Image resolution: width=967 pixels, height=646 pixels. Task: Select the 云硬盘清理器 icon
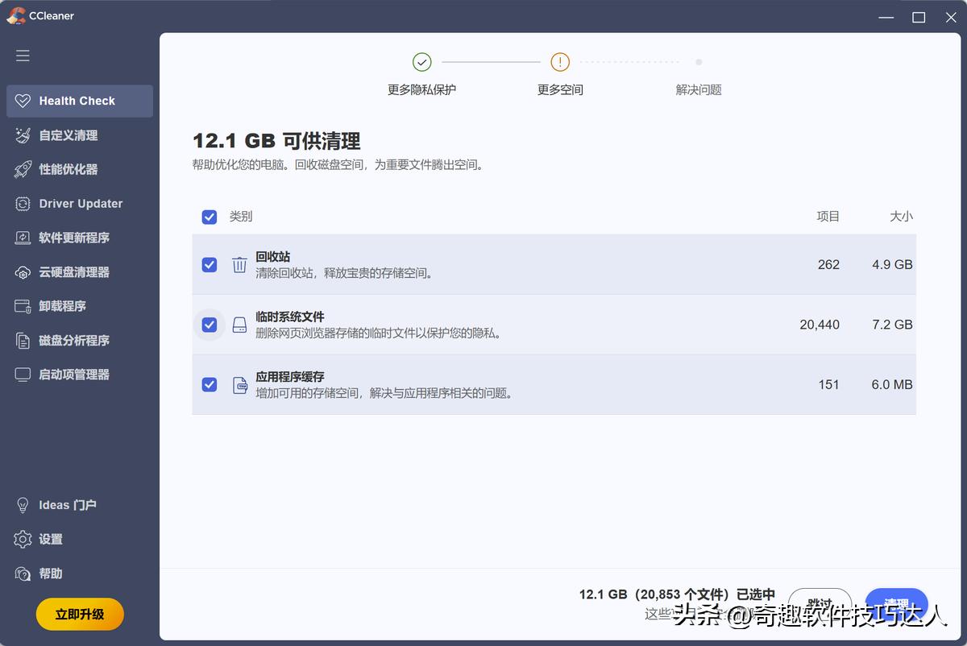click(x=22, y=271)
